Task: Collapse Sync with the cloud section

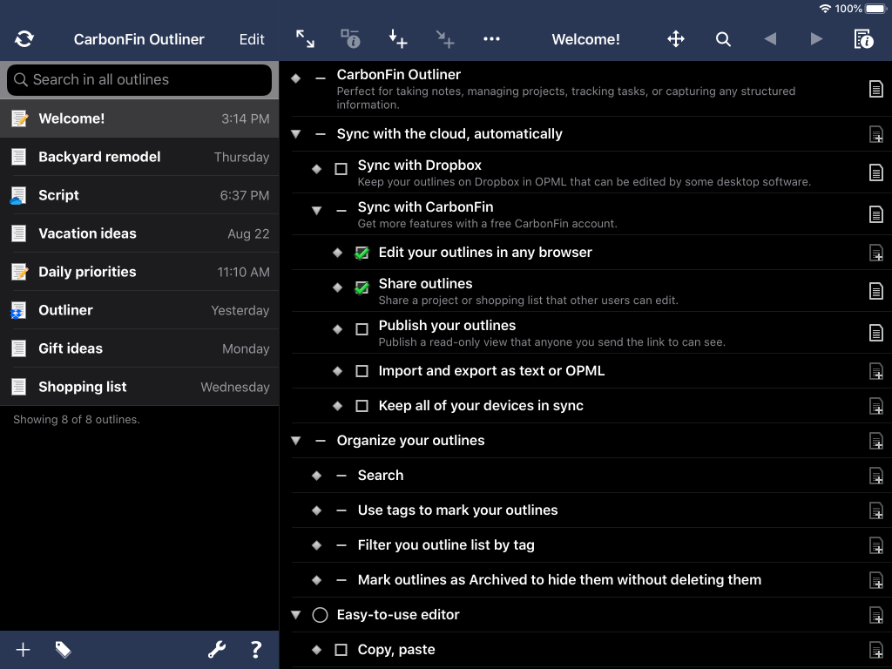Action: pyautogui.click(x=296, y=134)
